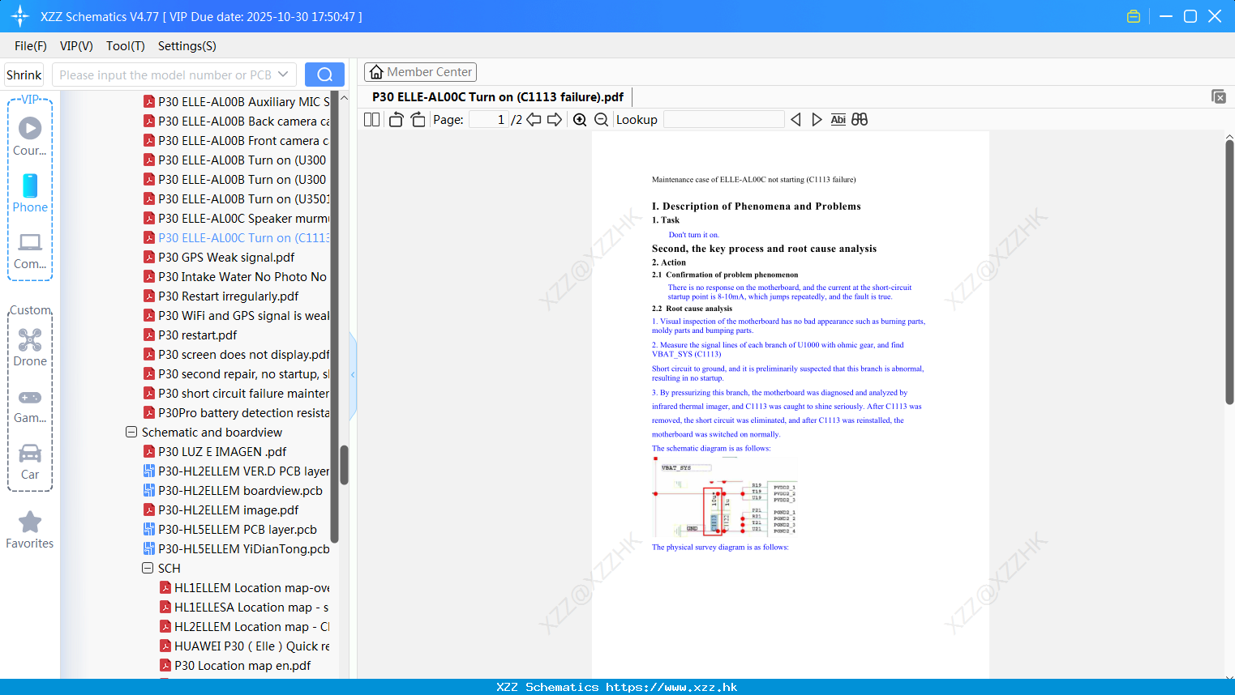Go to next page arrow
The height and width of the screenshot is (695, 1235).
tap(555, 120)
